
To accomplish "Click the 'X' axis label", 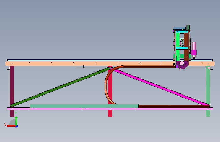I will click(x=5, y=125).
